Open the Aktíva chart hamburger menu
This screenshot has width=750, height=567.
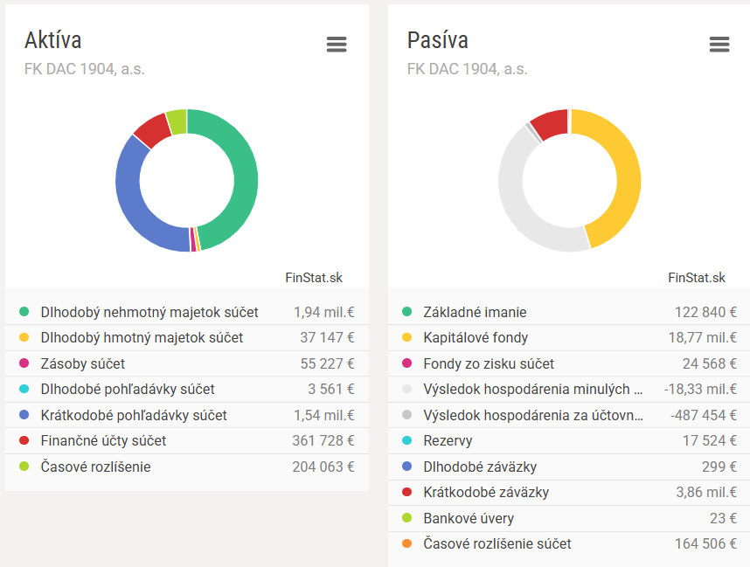pyautogui.click(x=337, y=45)
